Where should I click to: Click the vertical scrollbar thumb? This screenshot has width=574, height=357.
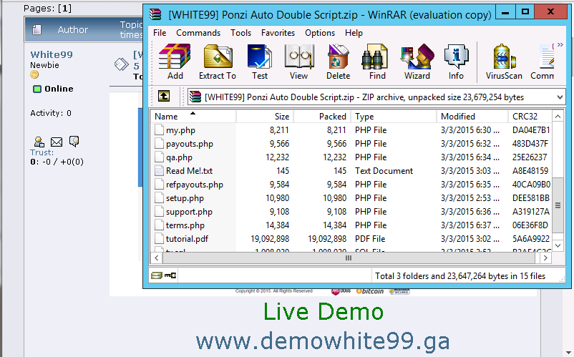click(558, 205)
